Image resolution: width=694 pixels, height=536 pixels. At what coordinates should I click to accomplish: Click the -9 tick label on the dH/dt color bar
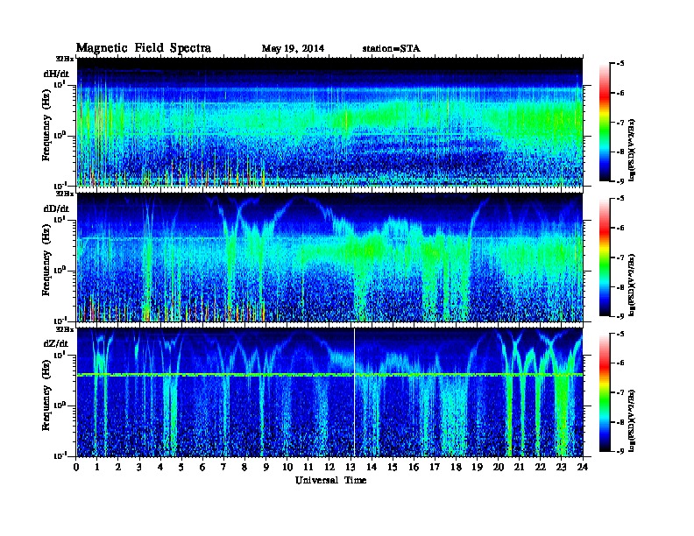point(620,181)
